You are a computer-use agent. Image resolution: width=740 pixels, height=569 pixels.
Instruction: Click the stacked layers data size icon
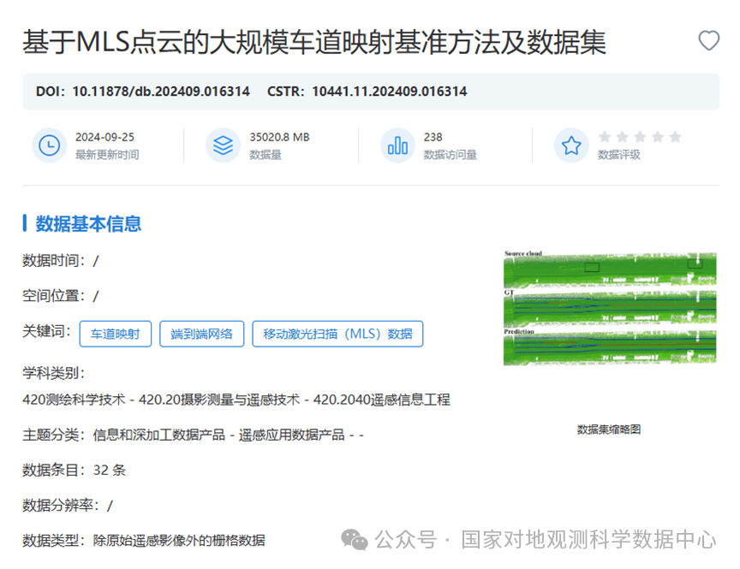(x=223, y=145)
